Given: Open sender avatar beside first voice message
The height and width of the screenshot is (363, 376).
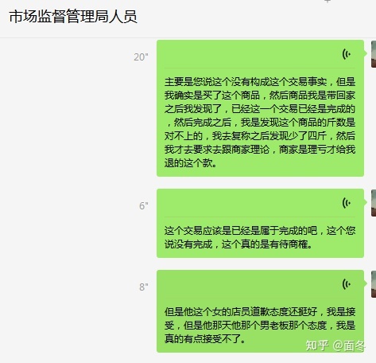Looking at the screenshot, I should [x=374, y=54].
